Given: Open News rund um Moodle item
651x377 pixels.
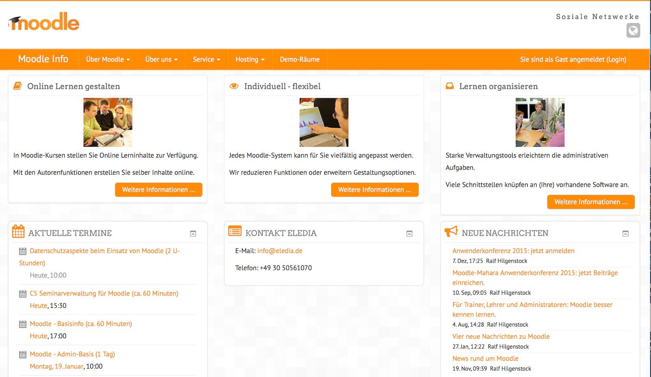Looking at the screenshot, I should coord(485,358).
